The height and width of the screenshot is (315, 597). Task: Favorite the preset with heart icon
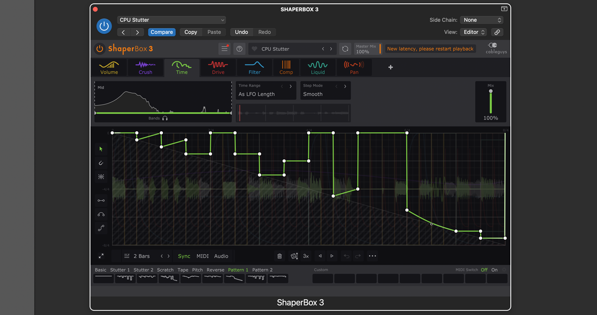[x=254, y=49]
